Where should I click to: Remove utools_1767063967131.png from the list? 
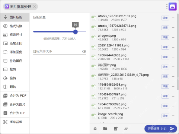tap(173, 18)
